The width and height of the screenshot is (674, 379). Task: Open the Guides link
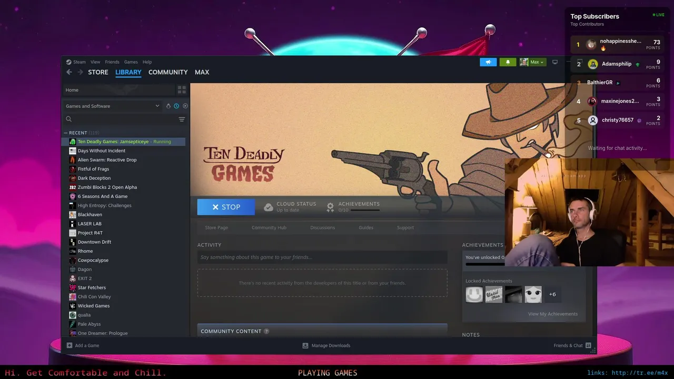click(x=366, y=227)
